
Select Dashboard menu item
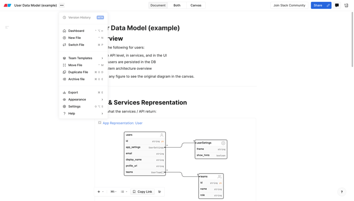pyautogui.click(x=83, y=30)
